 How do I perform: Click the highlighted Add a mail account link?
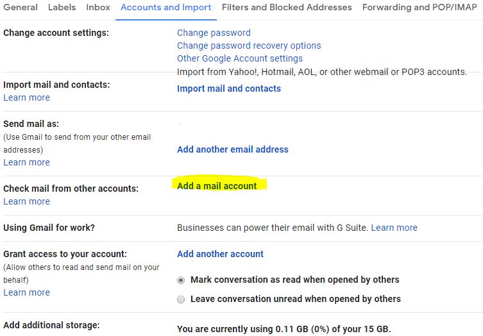217,186
